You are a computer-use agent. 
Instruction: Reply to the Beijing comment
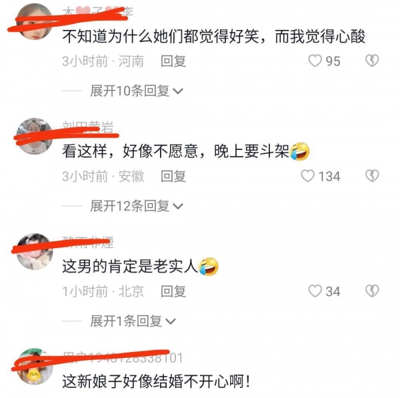point(173,291)
